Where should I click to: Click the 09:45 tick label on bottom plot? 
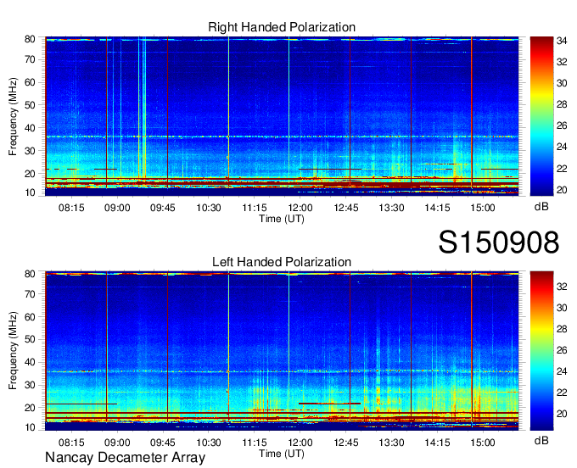point(163,443)
